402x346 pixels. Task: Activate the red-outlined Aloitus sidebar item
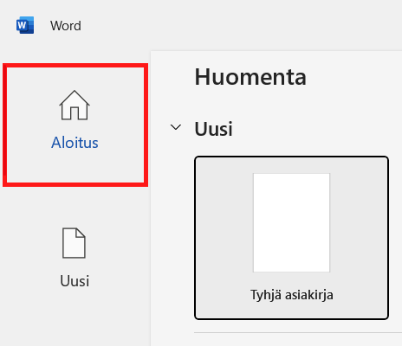point(75,125)
